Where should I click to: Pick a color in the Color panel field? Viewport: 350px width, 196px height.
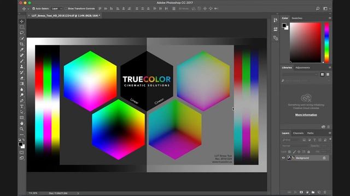pos(305,42)
